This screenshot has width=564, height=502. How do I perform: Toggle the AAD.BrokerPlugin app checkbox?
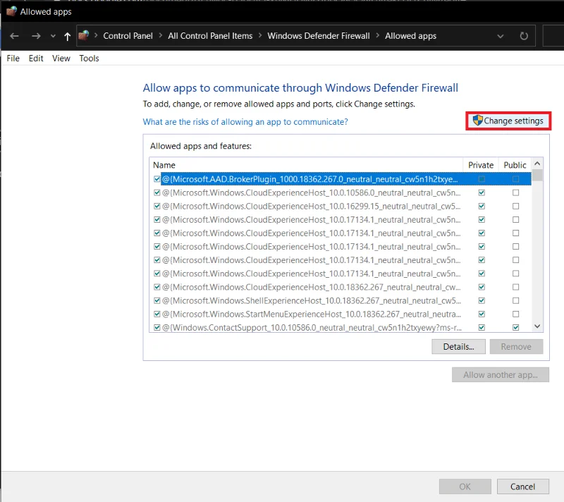point(157,179)
